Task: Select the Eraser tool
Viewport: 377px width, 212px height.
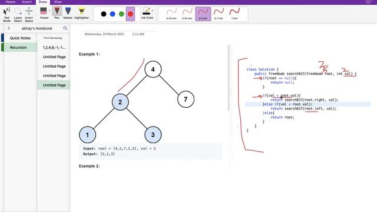Action: pyautogui.click(x=44, y=13)
